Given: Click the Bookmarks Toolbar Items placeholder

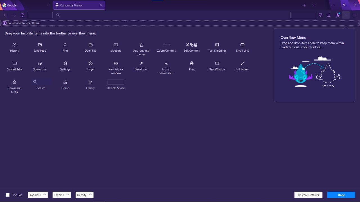Looking at the screenshot, I should point(180,23).
